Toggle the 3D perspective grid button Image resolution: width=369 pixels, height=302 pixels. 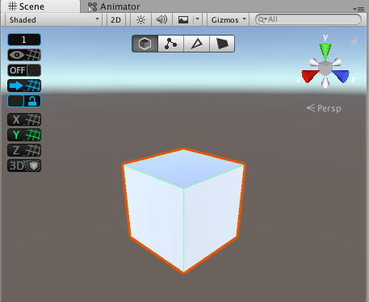[24, 166]
